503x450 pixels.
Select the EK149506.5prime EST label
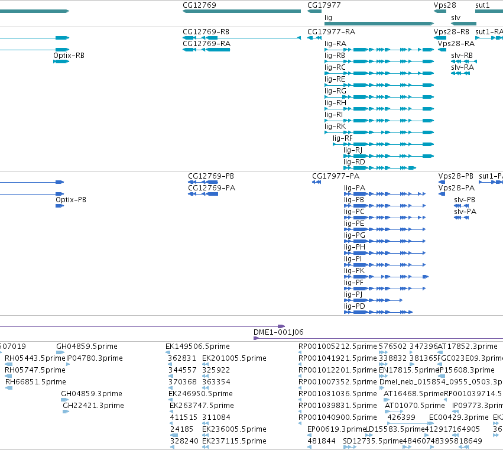[x=197, y=347]
